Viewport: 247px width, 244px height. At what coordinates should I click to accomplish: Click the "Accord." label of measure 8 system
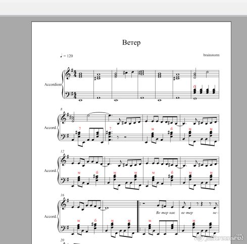click(51, 128)
